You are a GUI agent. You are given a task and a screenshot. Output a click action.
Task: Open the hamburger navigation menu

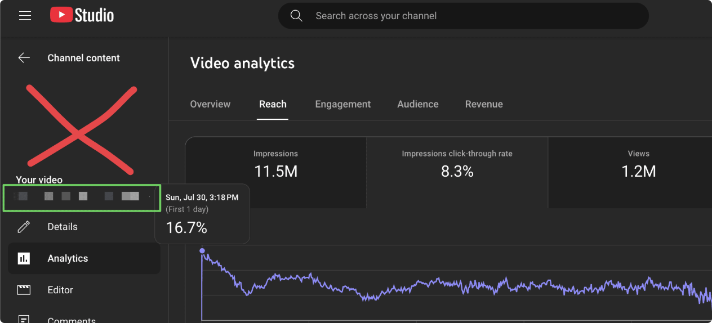click(x=25, y=16)
